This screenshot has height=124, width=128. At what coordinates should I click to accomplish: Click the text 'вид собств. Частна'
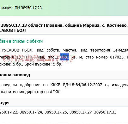(57, 50)
